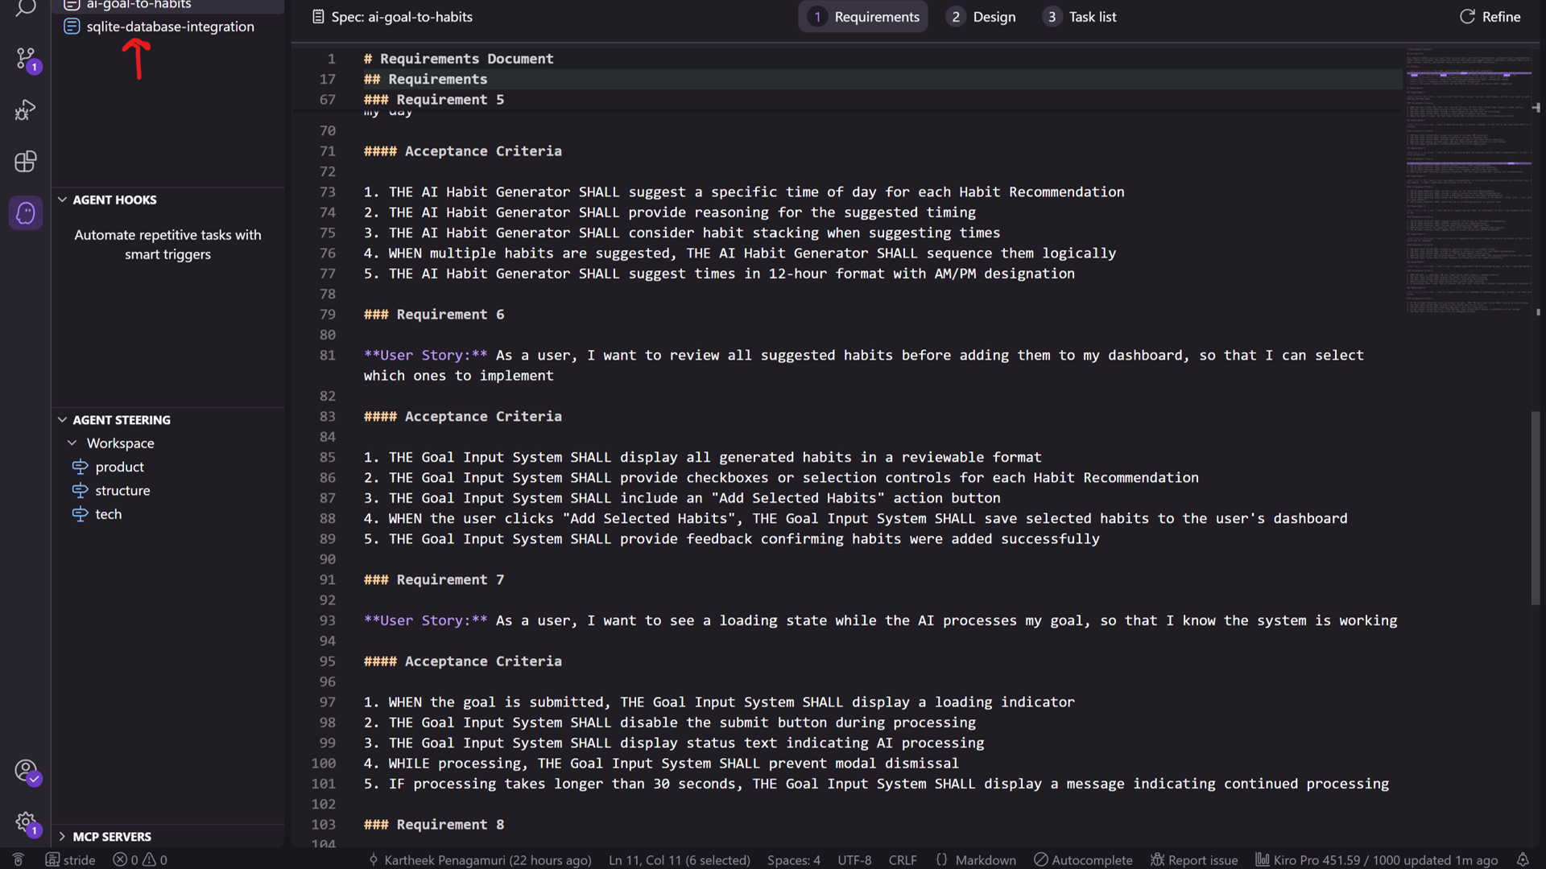Click Report issue in status bar
Image resolution: width=1546 pixels, height=869 pixels.
pyautogui.click(x=1194, y=859)
